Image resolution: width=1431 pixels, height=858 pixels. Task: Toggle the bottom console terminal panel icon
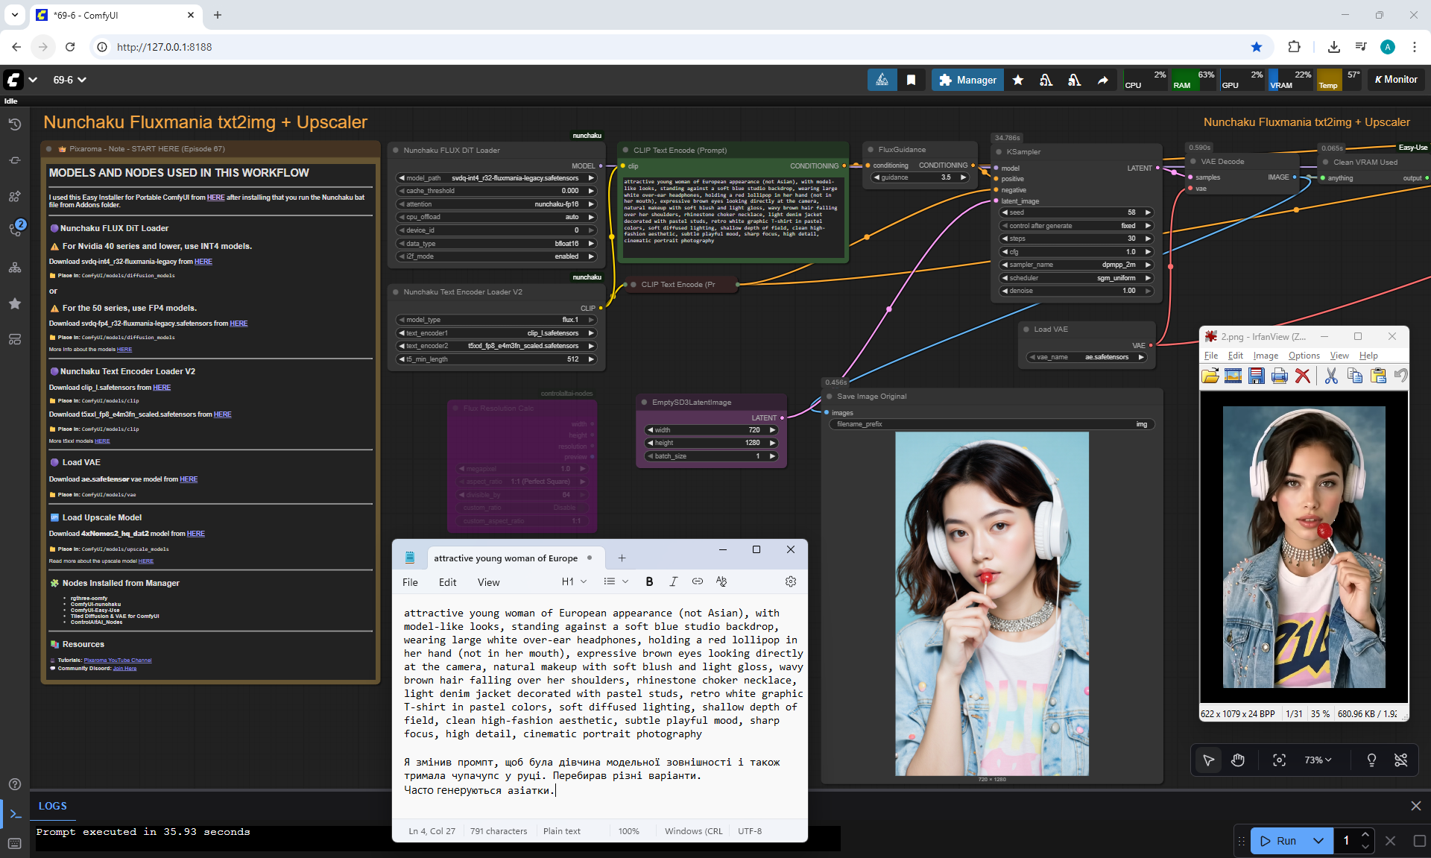[15, 813]
